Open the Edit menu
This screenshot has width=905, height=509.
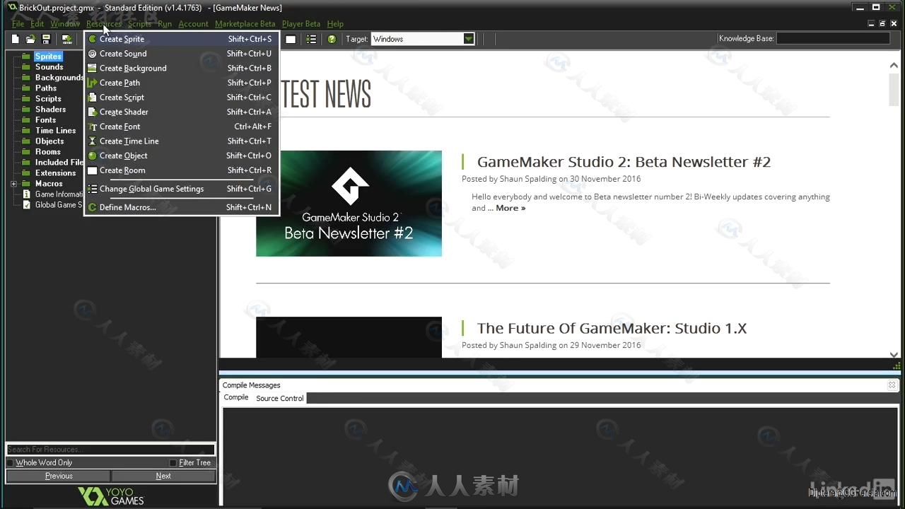[37, 24]
